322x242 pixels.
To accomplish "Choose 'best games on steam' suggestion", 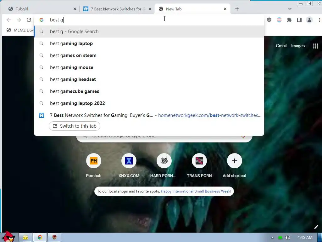I will (149, 55).
